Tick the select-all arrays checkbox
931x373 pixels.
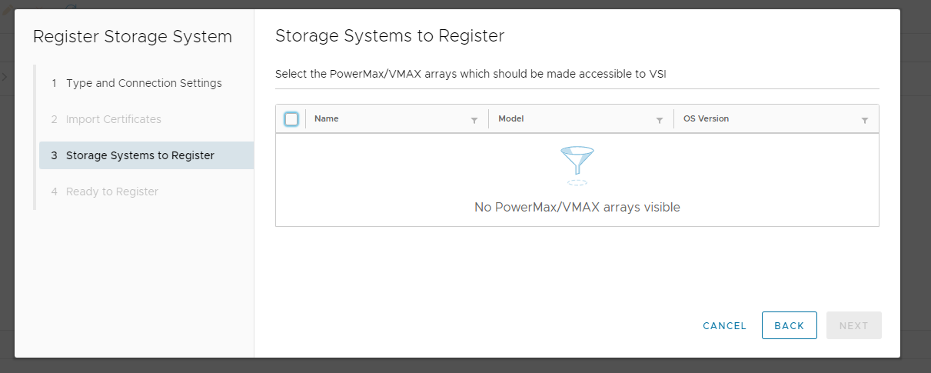tap(291, 119)
